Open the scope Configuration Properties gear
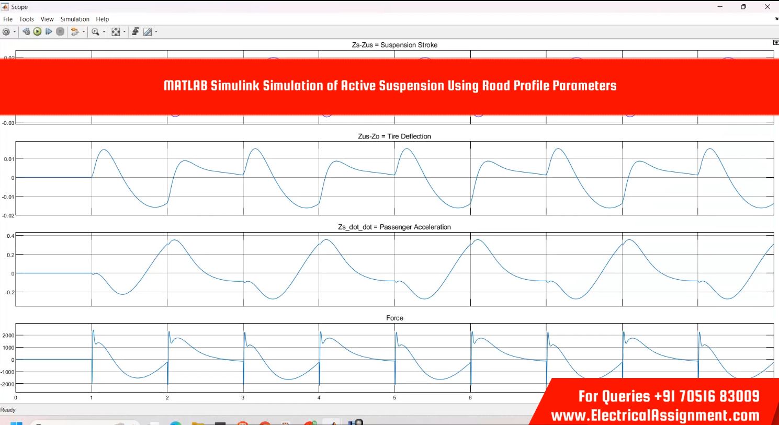Image resolution: width=779 pixels, height=425 pixels. (x=6, y=32)
